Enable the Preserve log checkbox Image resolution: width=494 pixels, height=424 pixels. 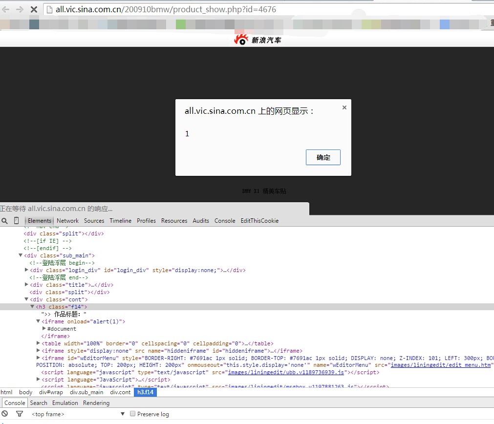(132, 414)
